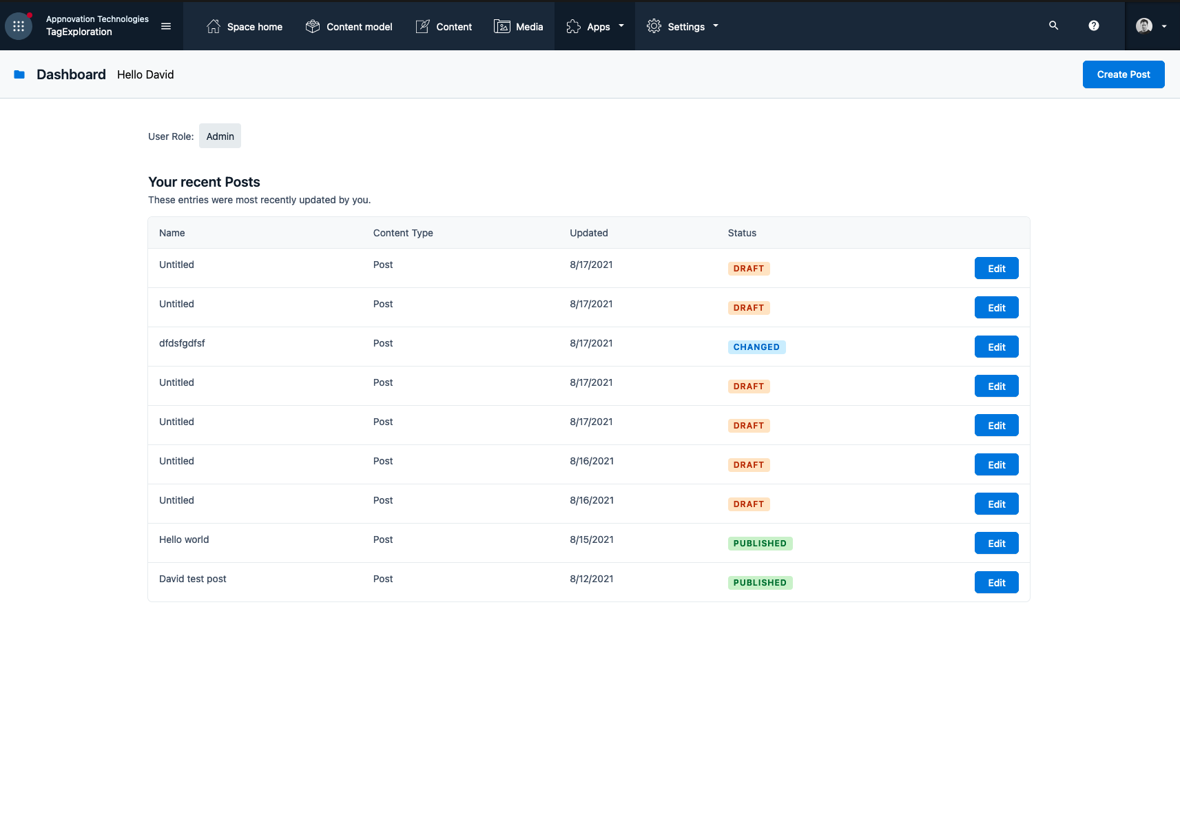Click the Content model cube icon
The image size is (1180, 813).
pos(312,25)
